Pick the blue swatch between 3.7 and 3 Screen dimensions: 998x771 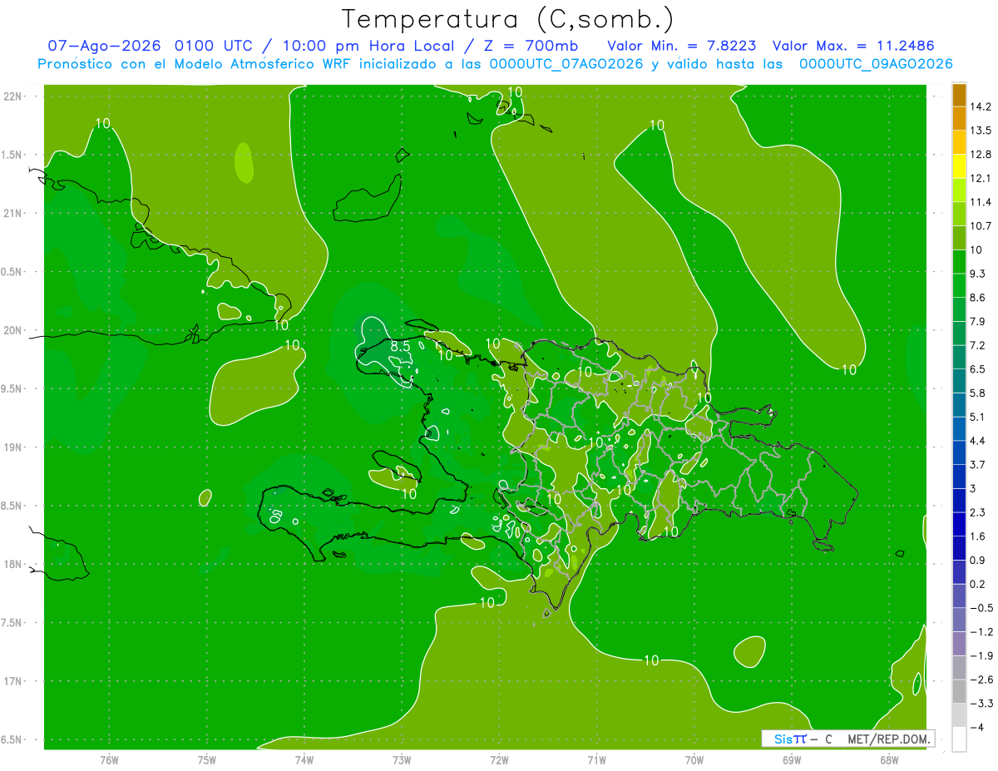(959, 477)
